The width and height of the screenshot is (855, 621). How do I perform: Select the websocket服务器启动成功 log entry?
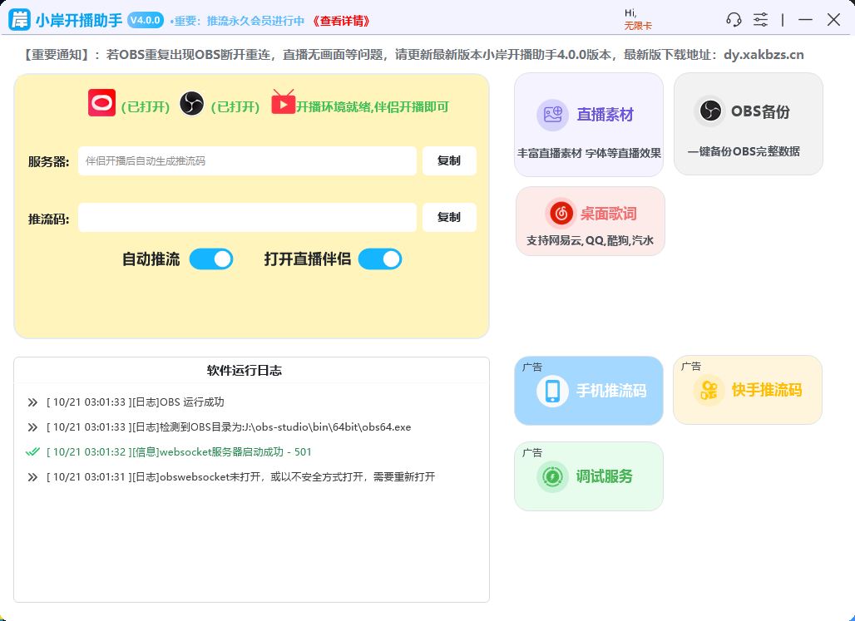click(178, 452)
